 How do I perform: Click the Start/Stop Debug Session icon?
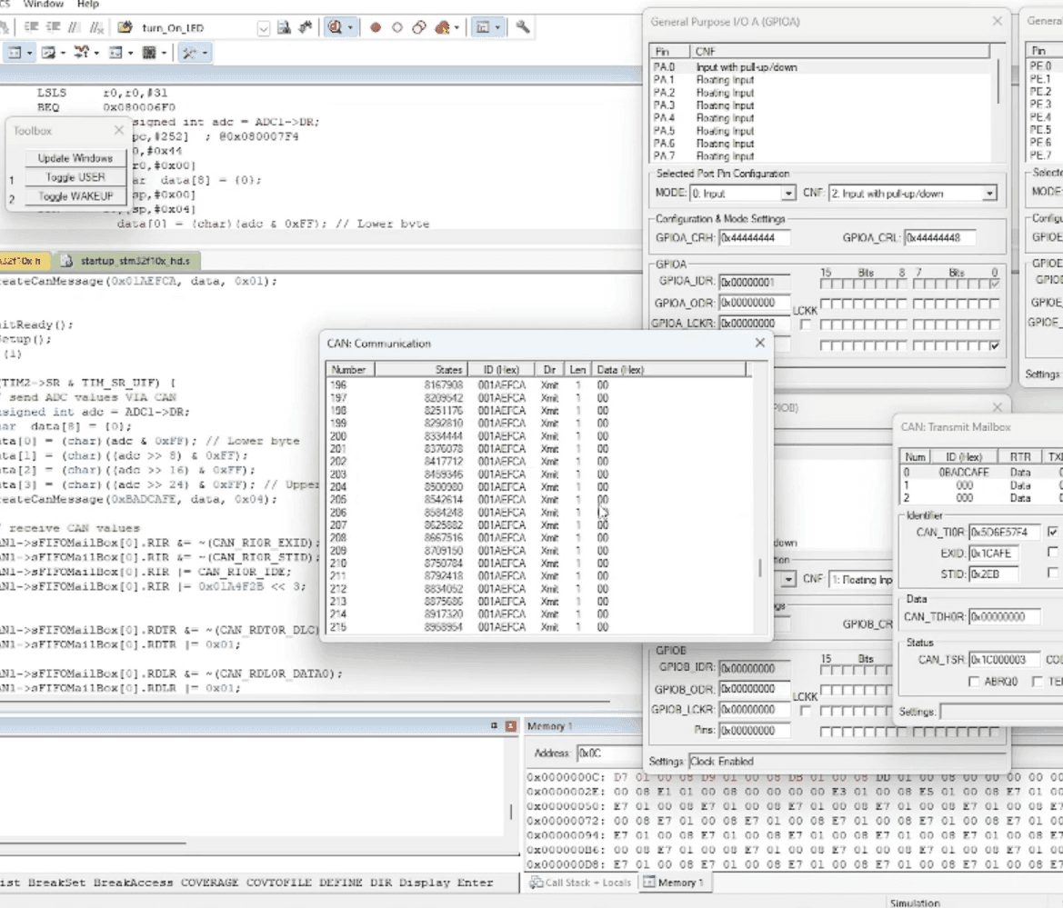pyautogui.click(x=335, y=27)
